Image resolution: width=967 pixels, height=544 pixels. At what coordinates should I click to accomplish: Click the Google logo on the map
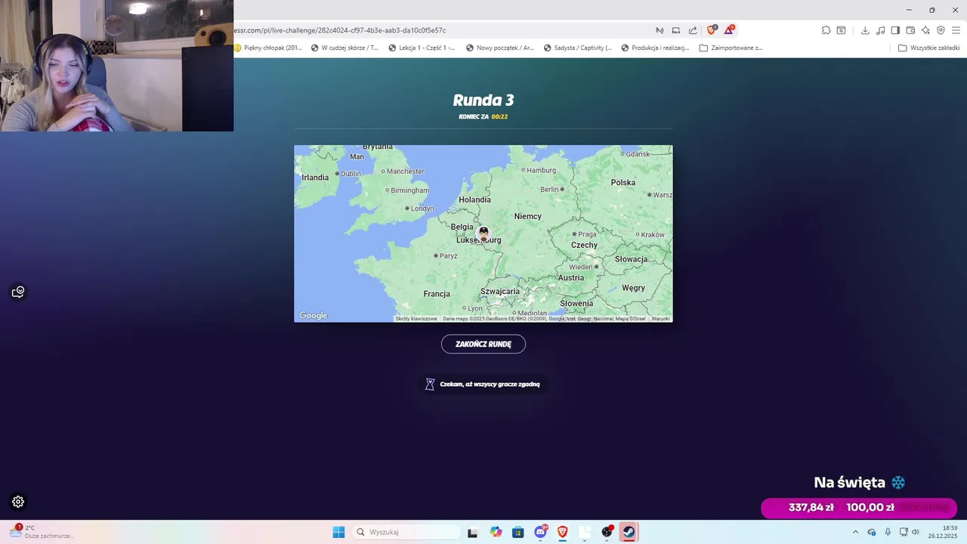coord(314,315)
